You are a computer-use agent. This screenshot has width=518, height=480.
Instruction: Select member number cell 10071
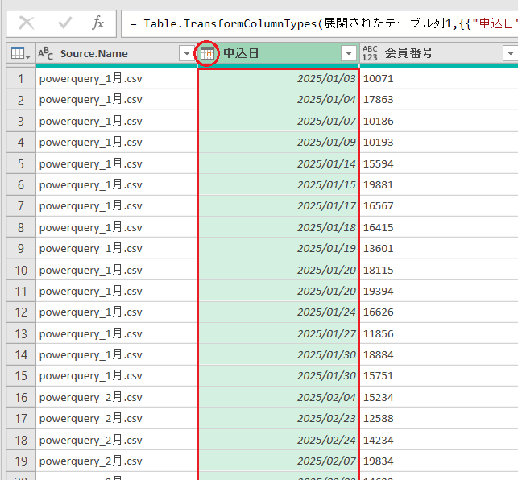pyautogui.click(x=439, y=79)
